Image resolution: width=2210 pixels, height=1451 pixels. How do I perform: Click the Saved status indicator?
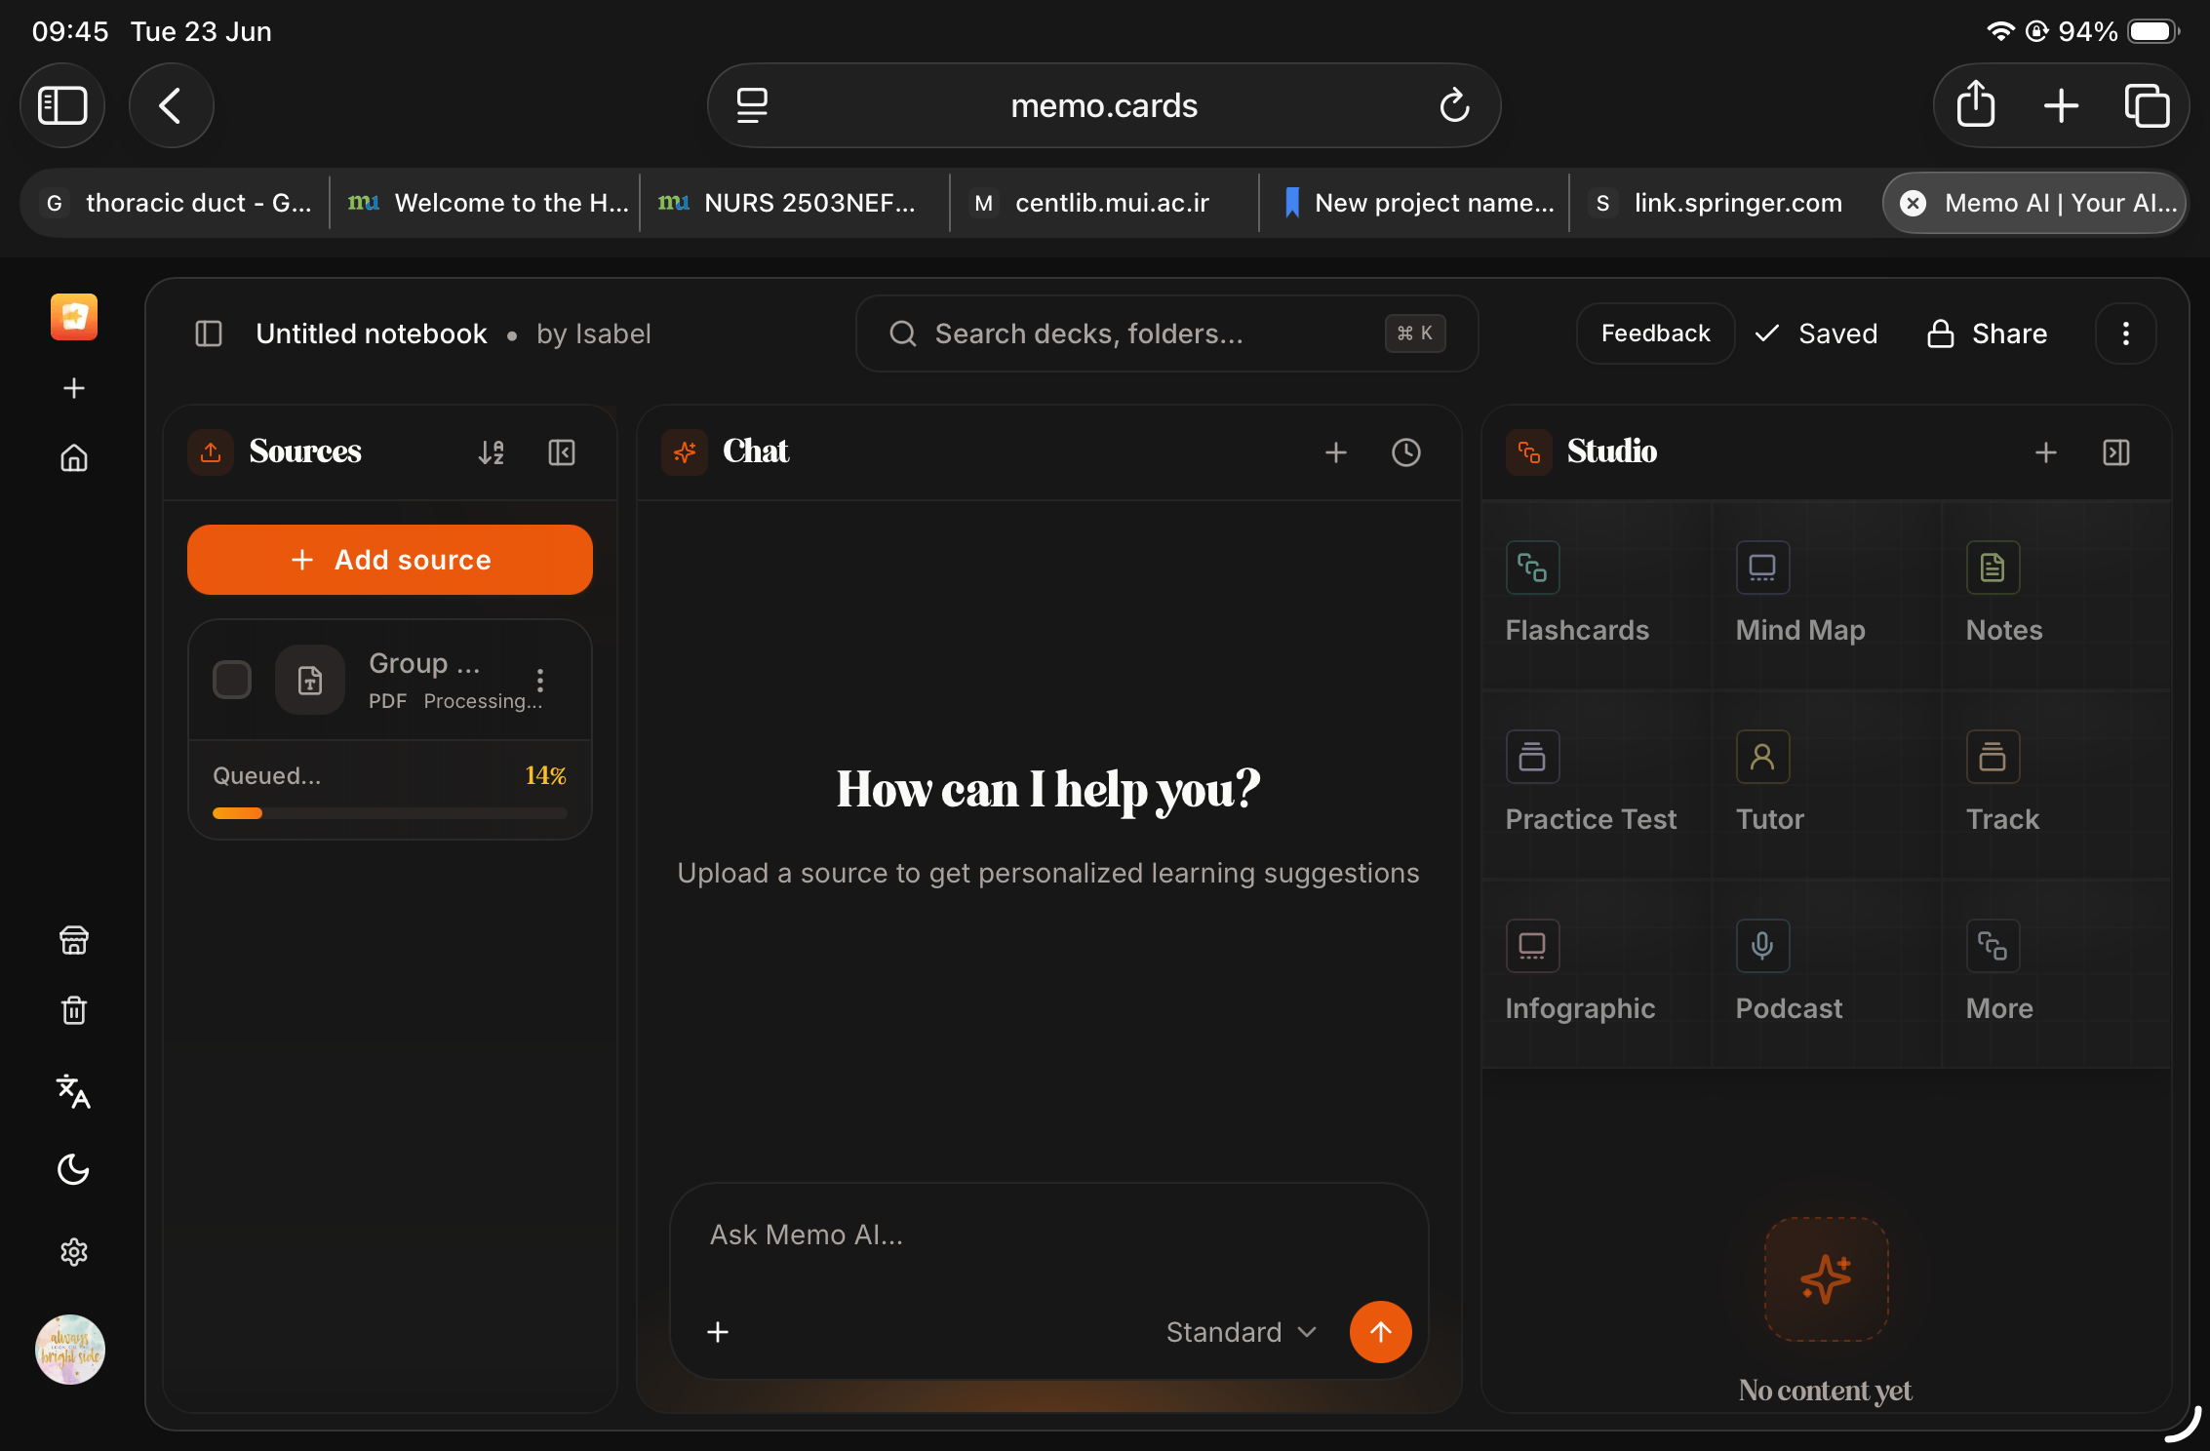click(1816, 333)
